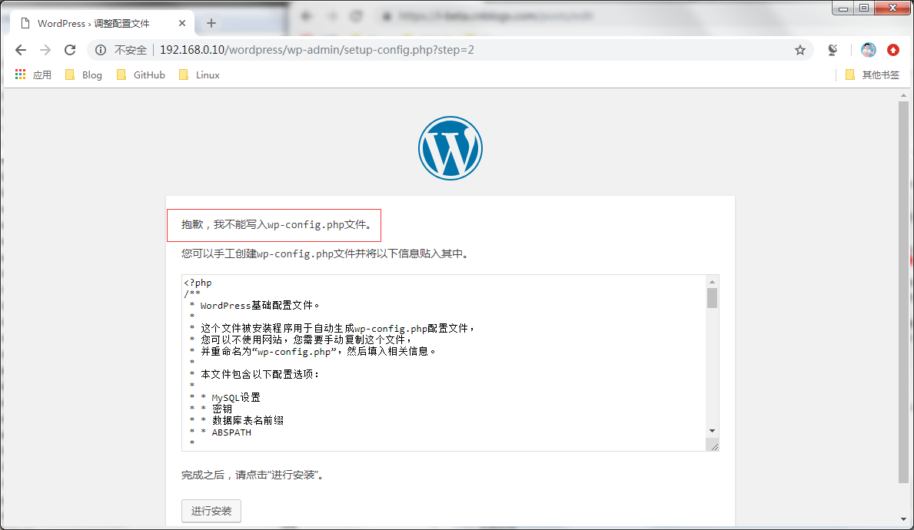Click the 进行安装 button
This screenshot has height=530, width=914.
211,511
